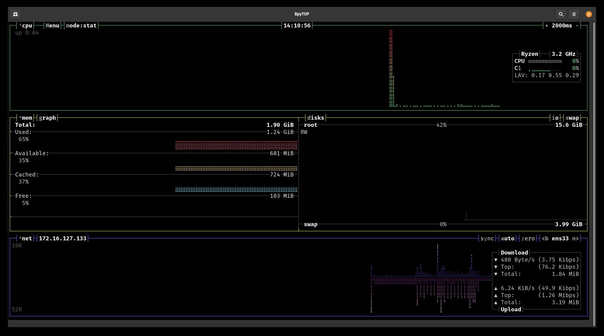Click the 103 MiB free value
This screenshot has width=604, height=336.
(x=282, y=196)
